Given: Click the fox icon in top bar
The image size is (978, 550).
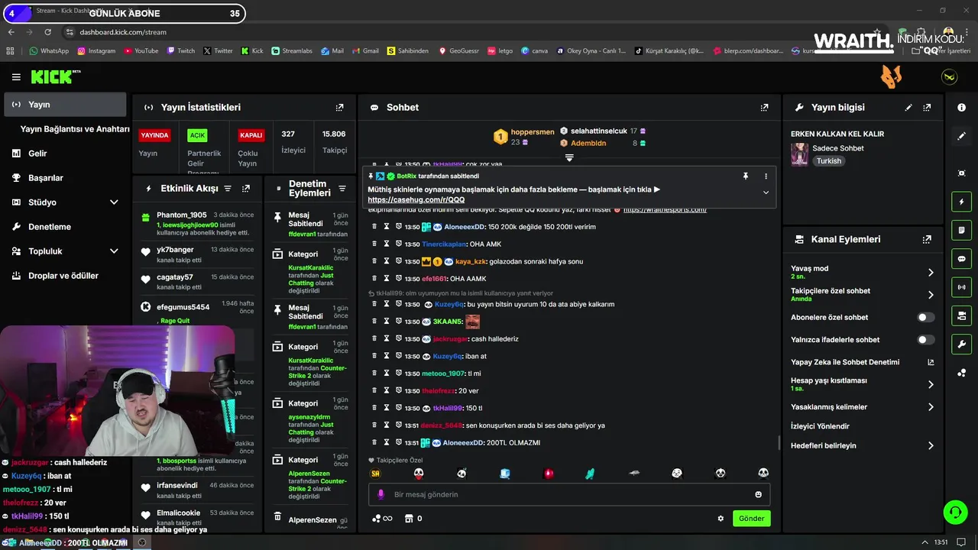Looking at the screenshot, I should point(891,76).
